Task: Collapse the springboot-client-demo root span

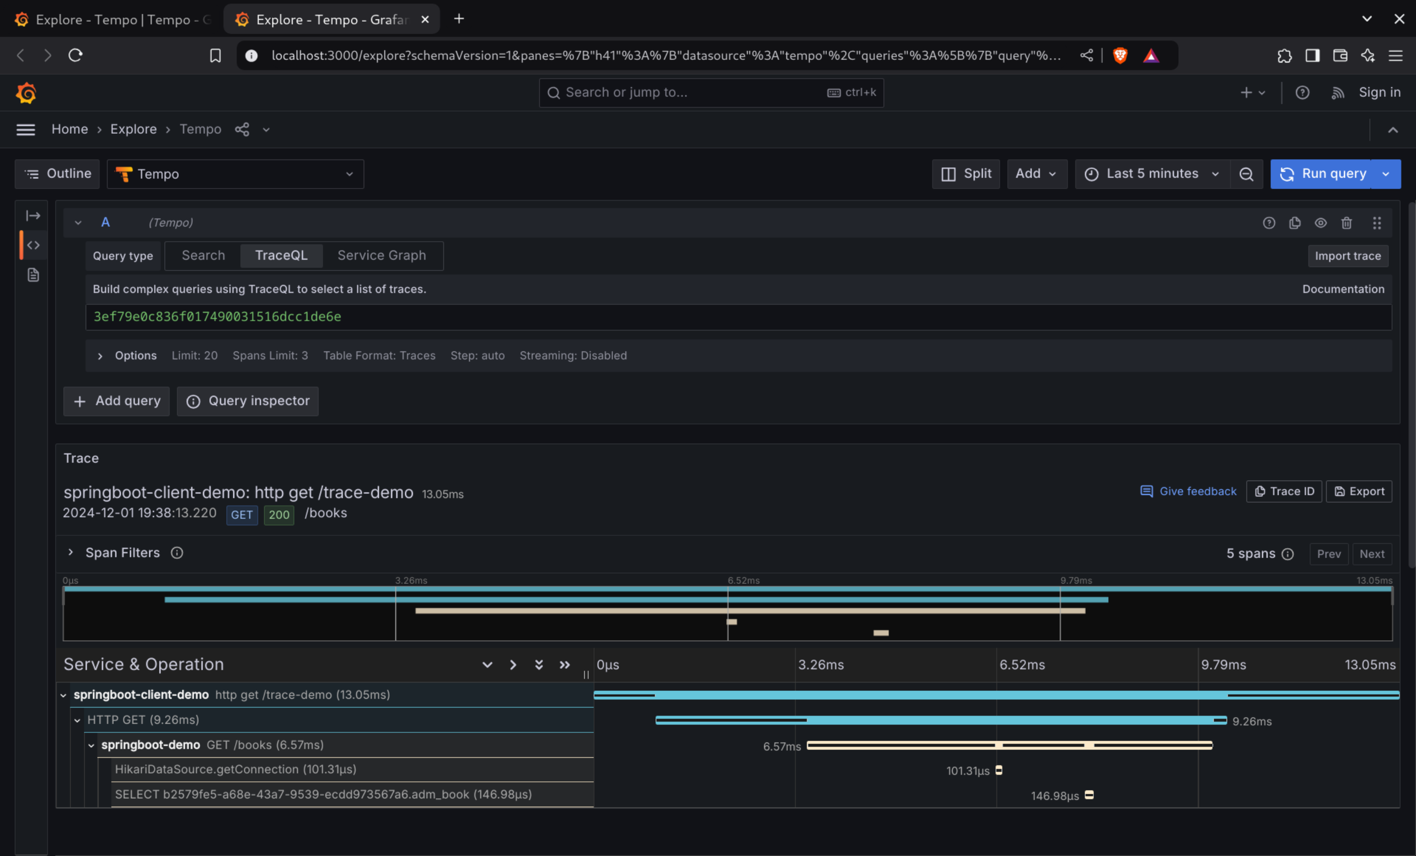Action: coord(63,695)
